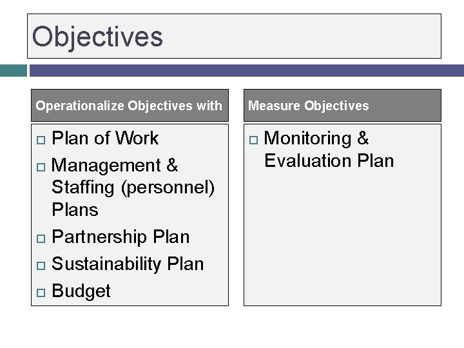The width and height of the screenshot is (464, 348).
Task: Click the square bullet beside Plan of Work
Action: coord(40,139)
